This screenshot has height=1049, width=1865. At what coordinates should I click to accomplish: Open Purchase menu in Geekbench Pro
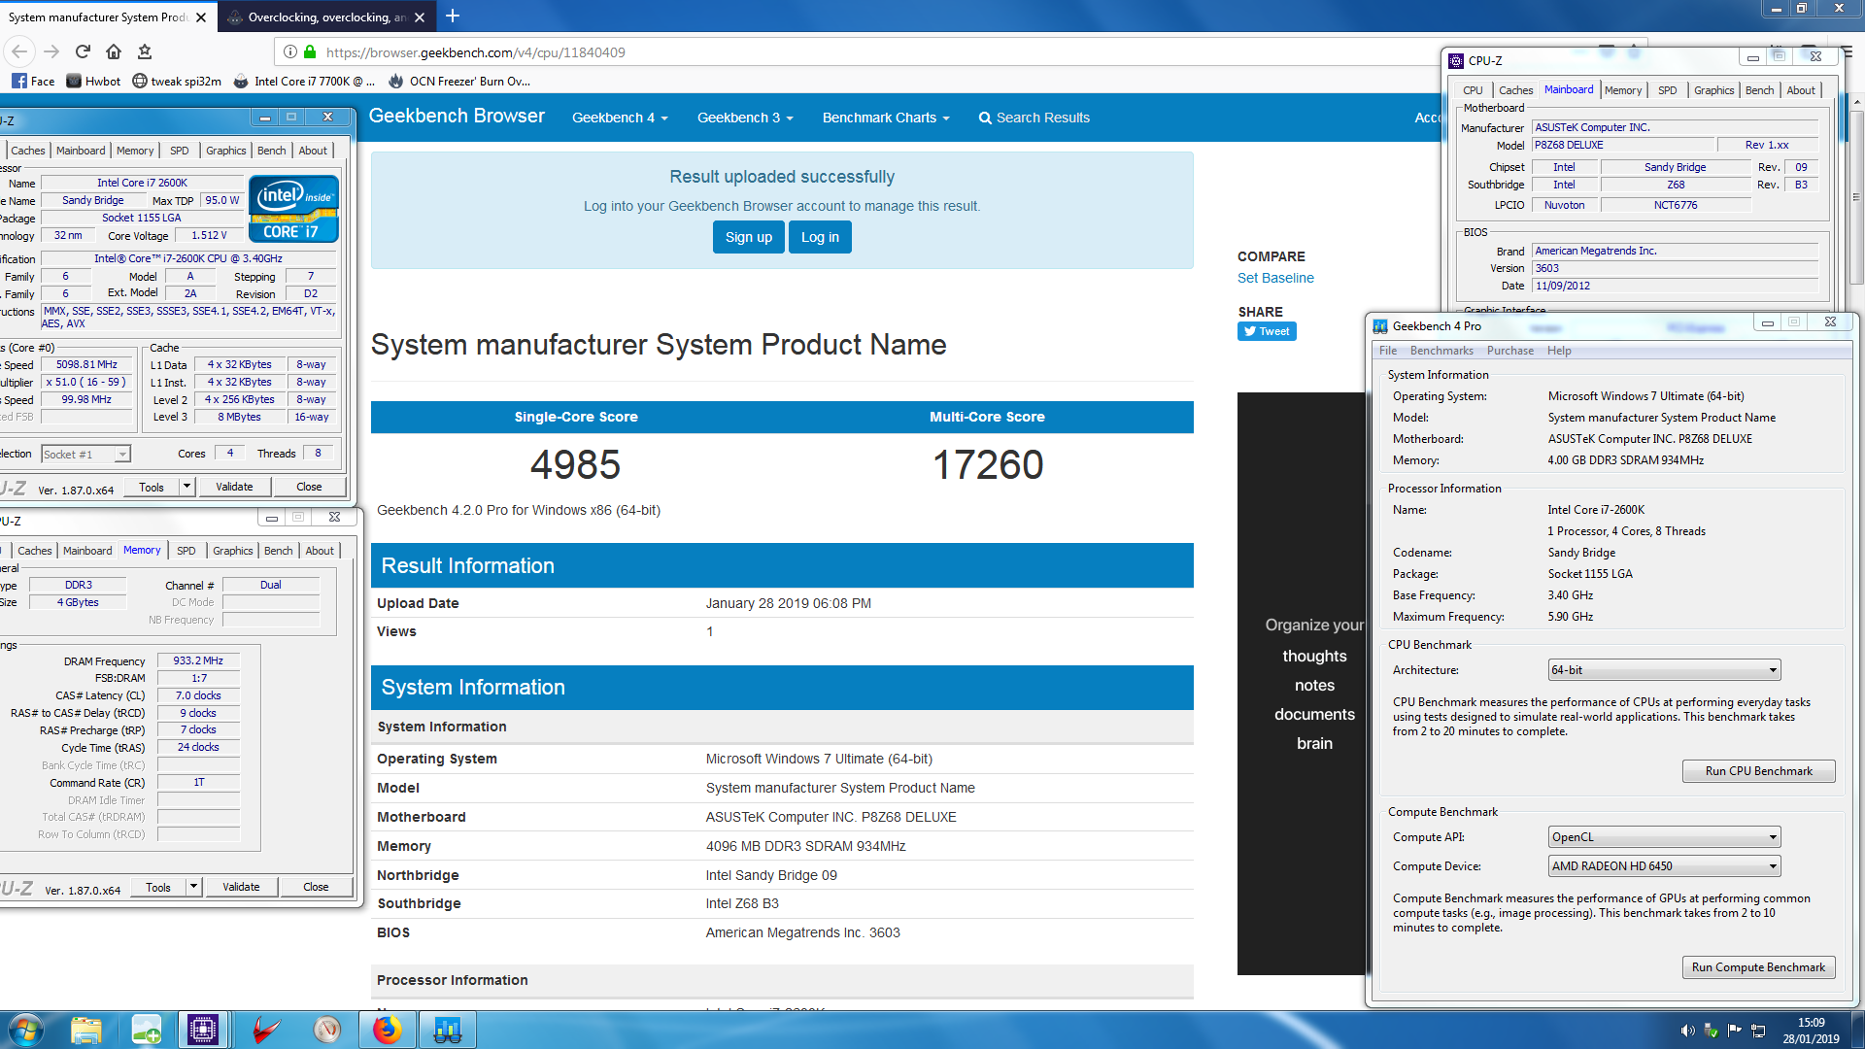point(1510,351)
